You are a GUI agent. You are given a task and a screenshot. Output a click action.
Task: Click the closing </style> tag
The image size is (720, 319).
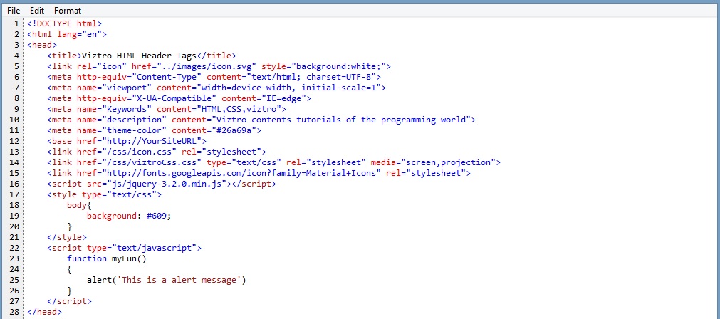(x=67, y=237)
